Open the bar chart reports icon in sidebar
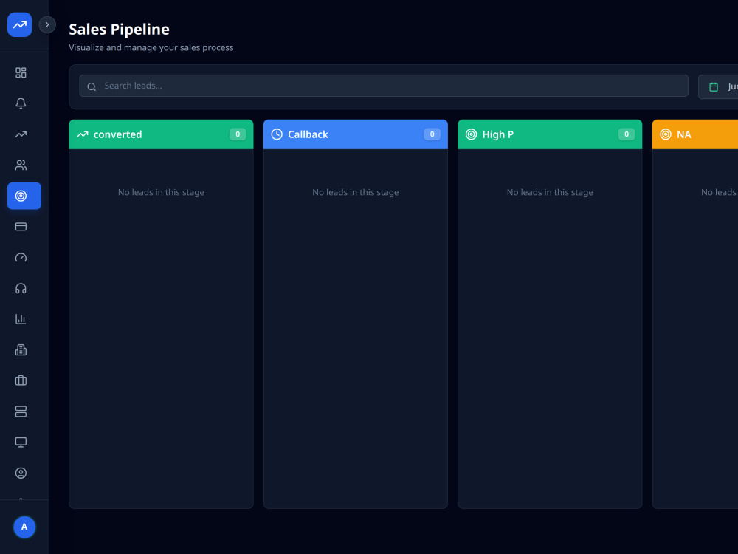The height and width of the screenshot is (554, 738). click(21, 319)
